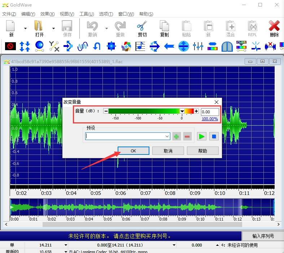Open the 文件 menu
This screenshot has height=253, width=284.
click(9, 14)
